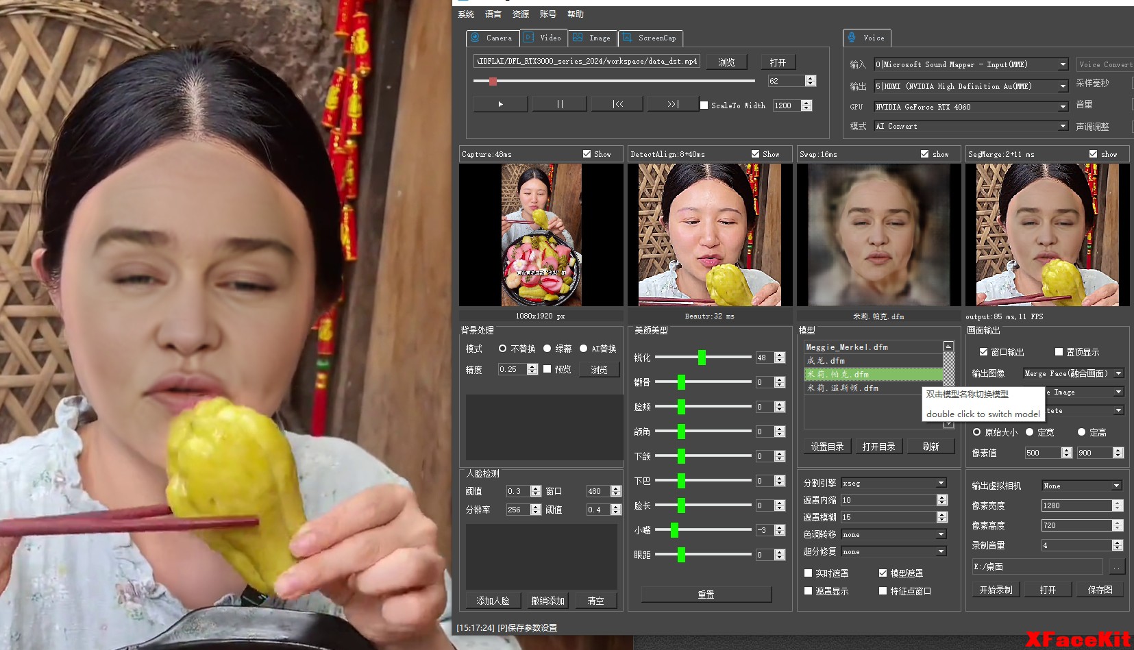The width and height of the screenshot is (1134, 650).
Task: Select 成龙.dfm model in list
Action: tap(873, 360)
